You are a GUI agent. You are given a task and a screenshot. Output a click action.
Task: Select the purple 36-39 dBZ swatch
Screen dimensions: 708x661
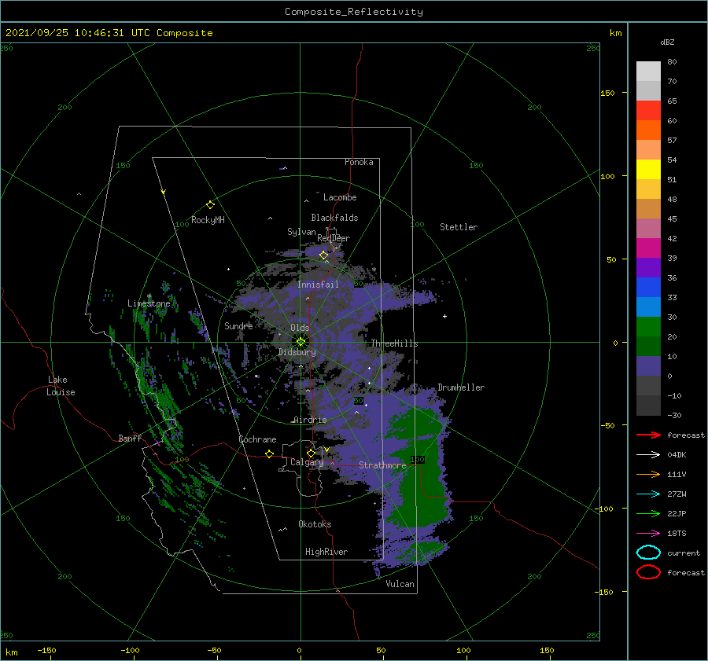click(648, 268)
